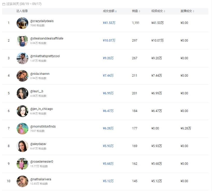Viewport: 212px width, 191px height.
Task: Open @nathaliarivera username link
Action: (x=40, y=179)
